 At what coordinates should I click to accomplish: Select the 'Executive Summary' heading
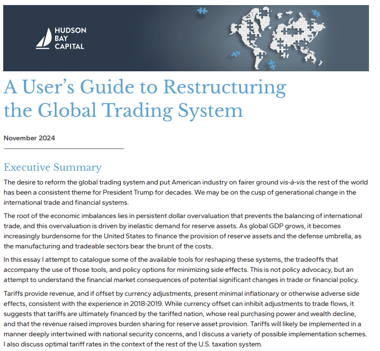[x=52, y=167]
